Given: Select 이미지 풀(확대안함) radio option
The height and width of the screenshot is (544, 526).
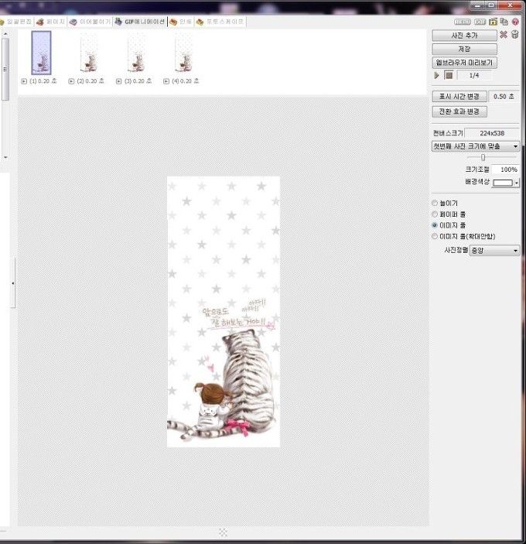Looking at the screenshot, I should coord(435,236).
